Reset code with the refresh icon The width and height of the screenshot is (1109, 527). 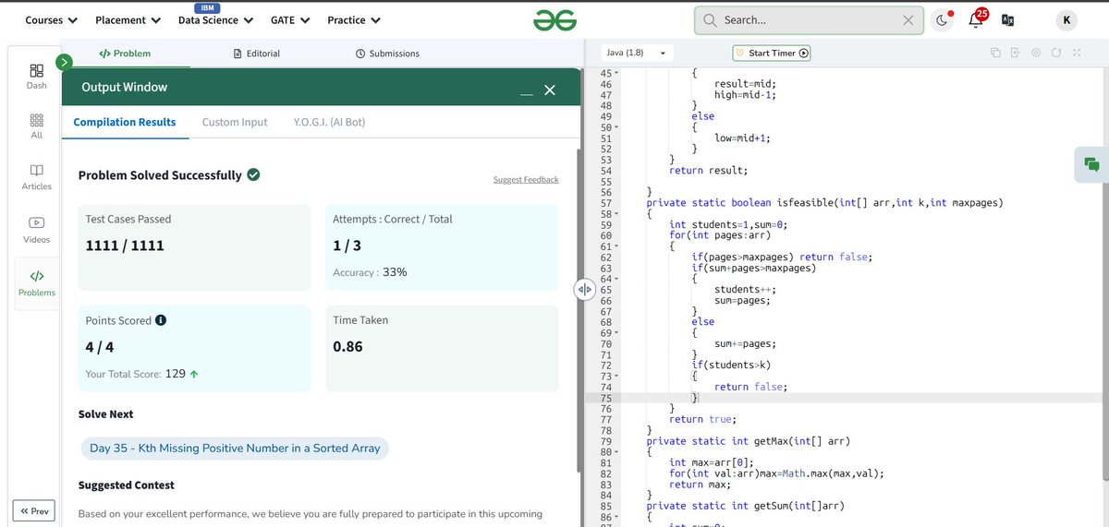pyautogui.click(x=1056, y=53)
